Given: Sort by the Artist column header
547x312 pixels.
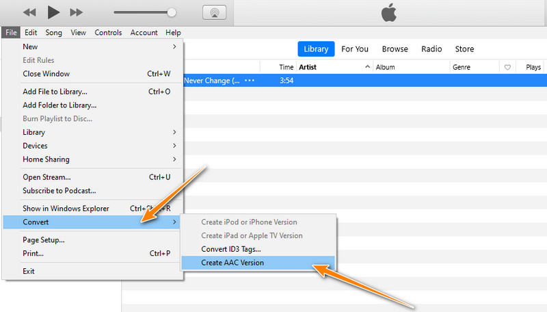Looking at the screenshot, I should [310, 67].
